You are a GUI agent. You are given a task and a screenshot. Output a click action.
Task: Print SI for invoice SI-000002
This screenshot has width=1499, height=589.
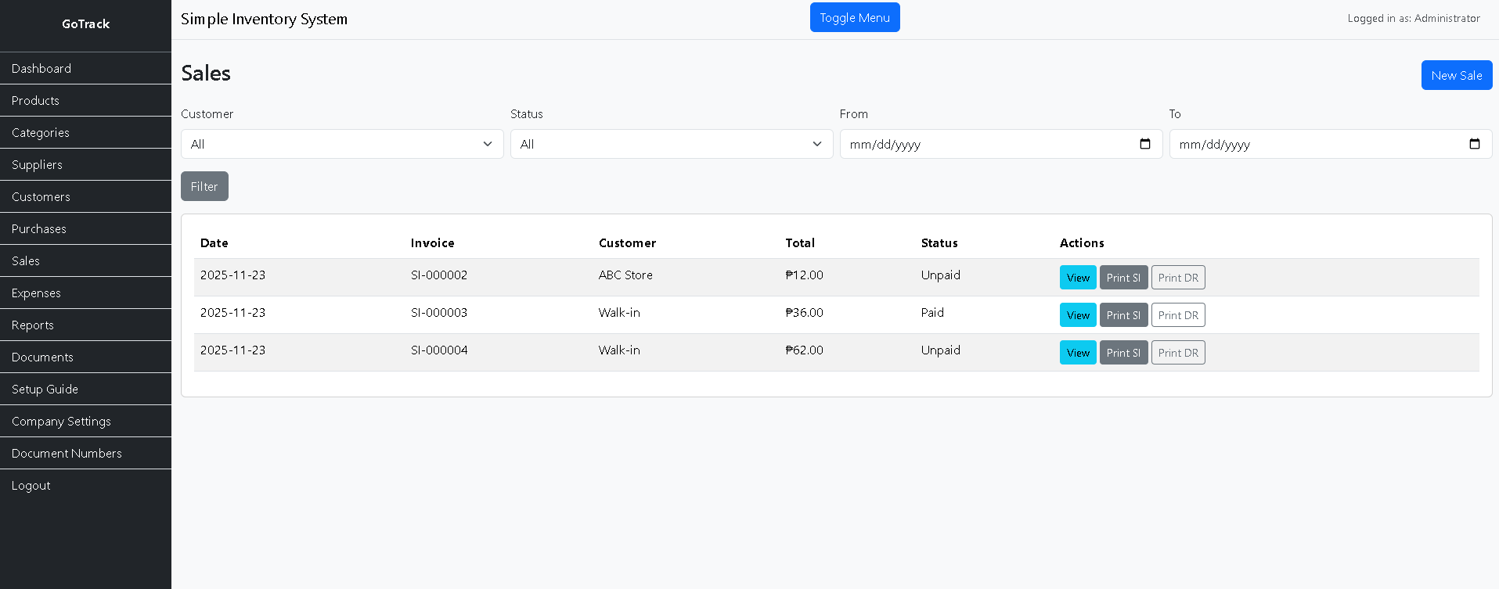pos(1123,278)
